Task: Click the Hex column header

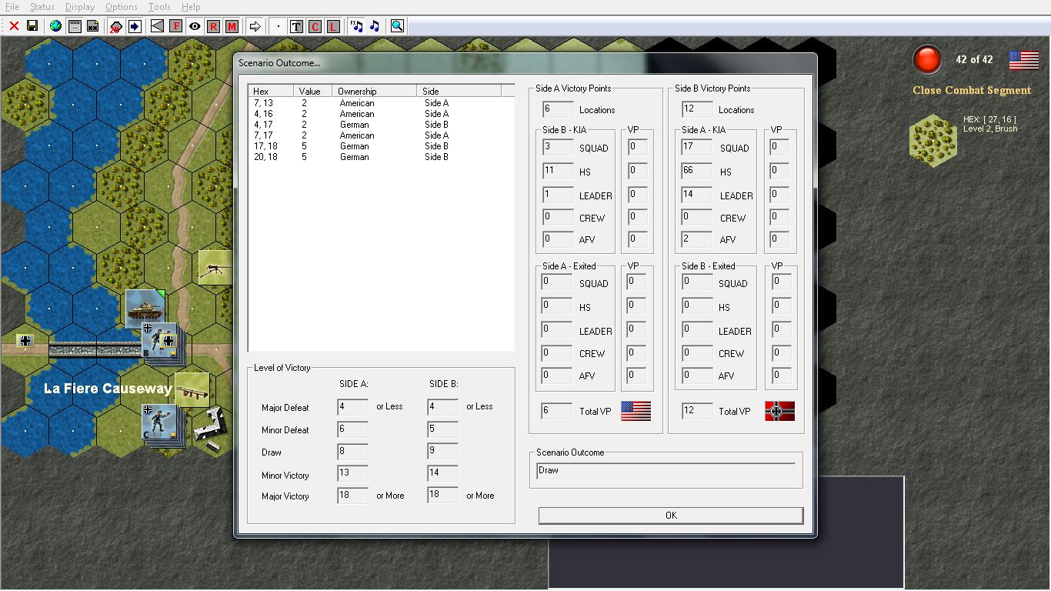Action: pyautogui.click(x=271, y=91)
